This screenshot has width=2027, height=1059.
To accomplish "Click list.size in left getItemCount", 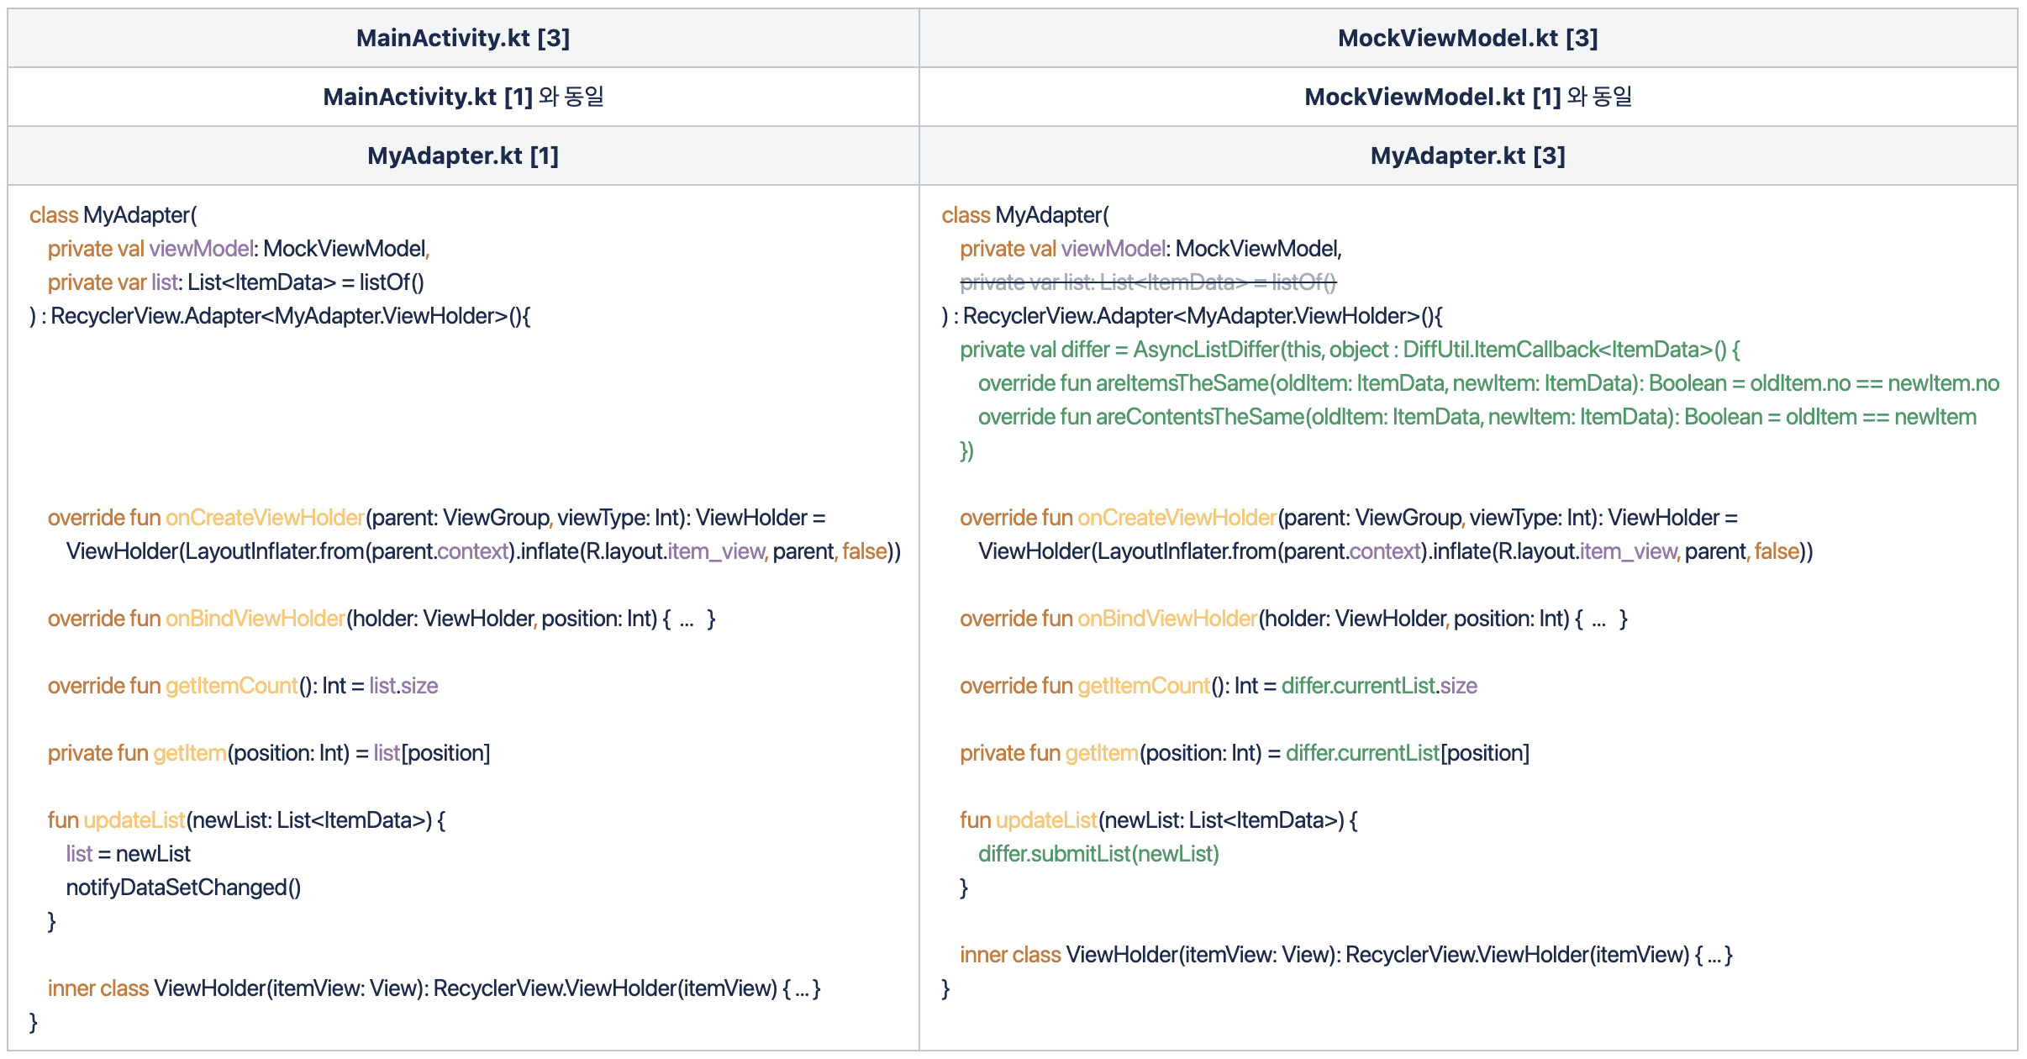I will (403, 686).
